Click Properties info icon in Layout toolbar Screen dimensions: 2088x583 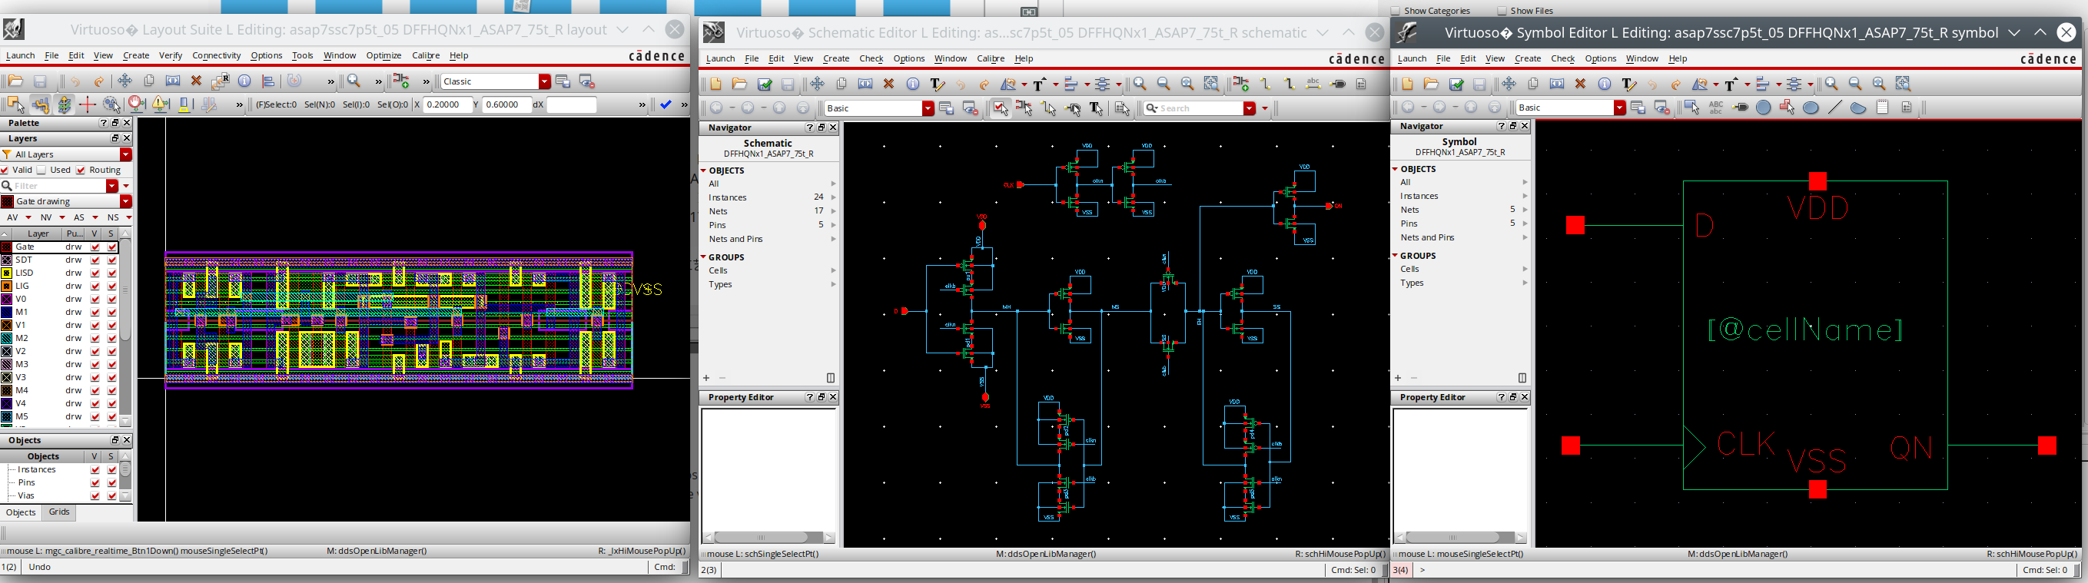tap(245, 81)
